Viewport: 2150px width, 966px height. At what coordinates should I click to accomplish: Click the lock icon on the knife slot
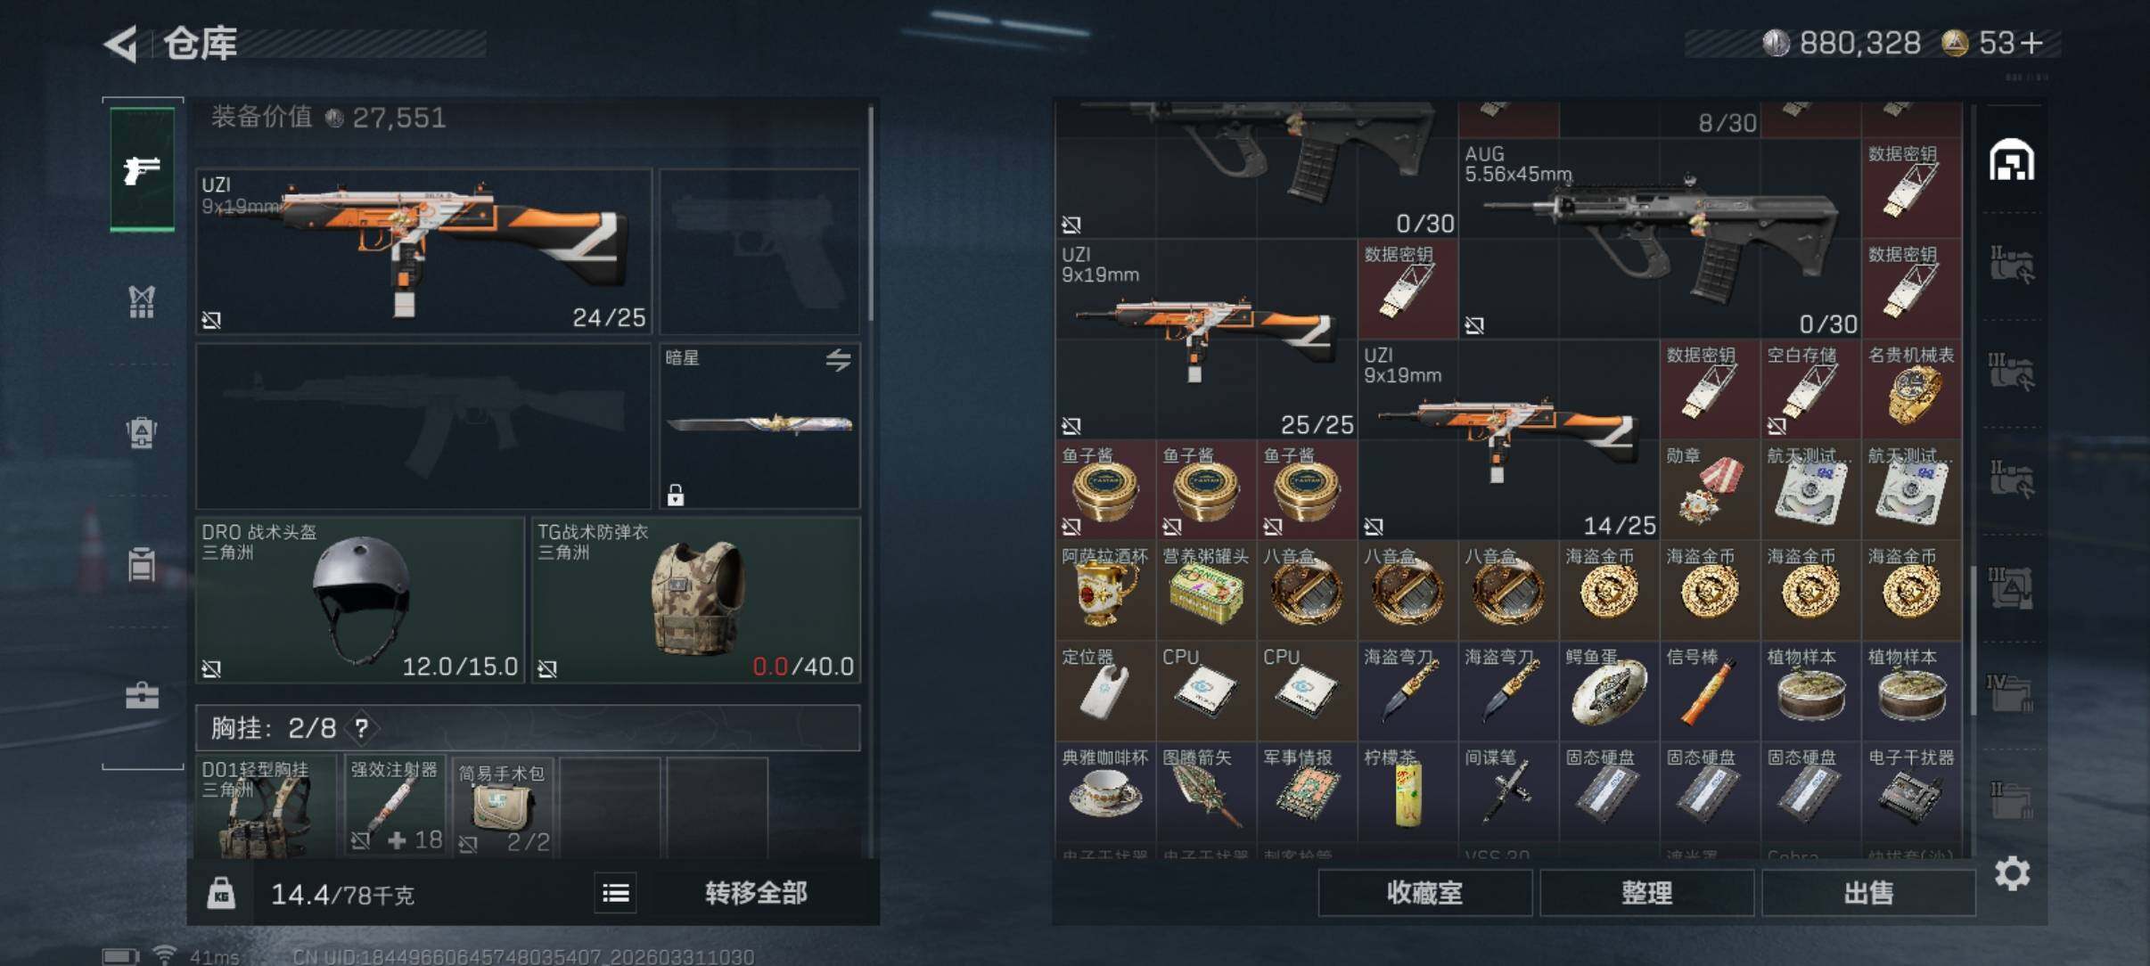tap(676, 495)
